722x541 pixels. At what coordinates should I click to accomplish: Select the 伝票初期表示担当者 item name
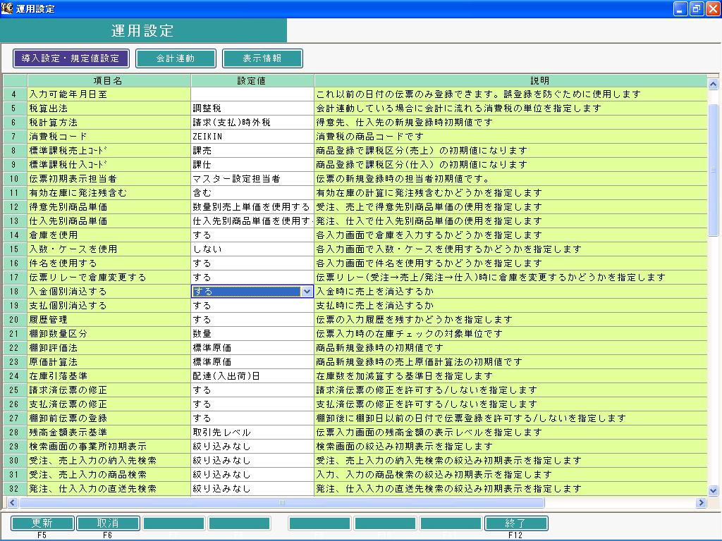tap(109, 179)
